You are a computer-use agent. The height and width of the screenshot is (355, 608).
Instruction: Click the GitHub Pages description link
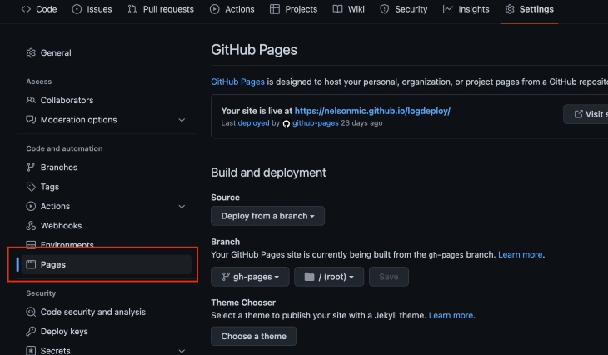coord(237,82)
